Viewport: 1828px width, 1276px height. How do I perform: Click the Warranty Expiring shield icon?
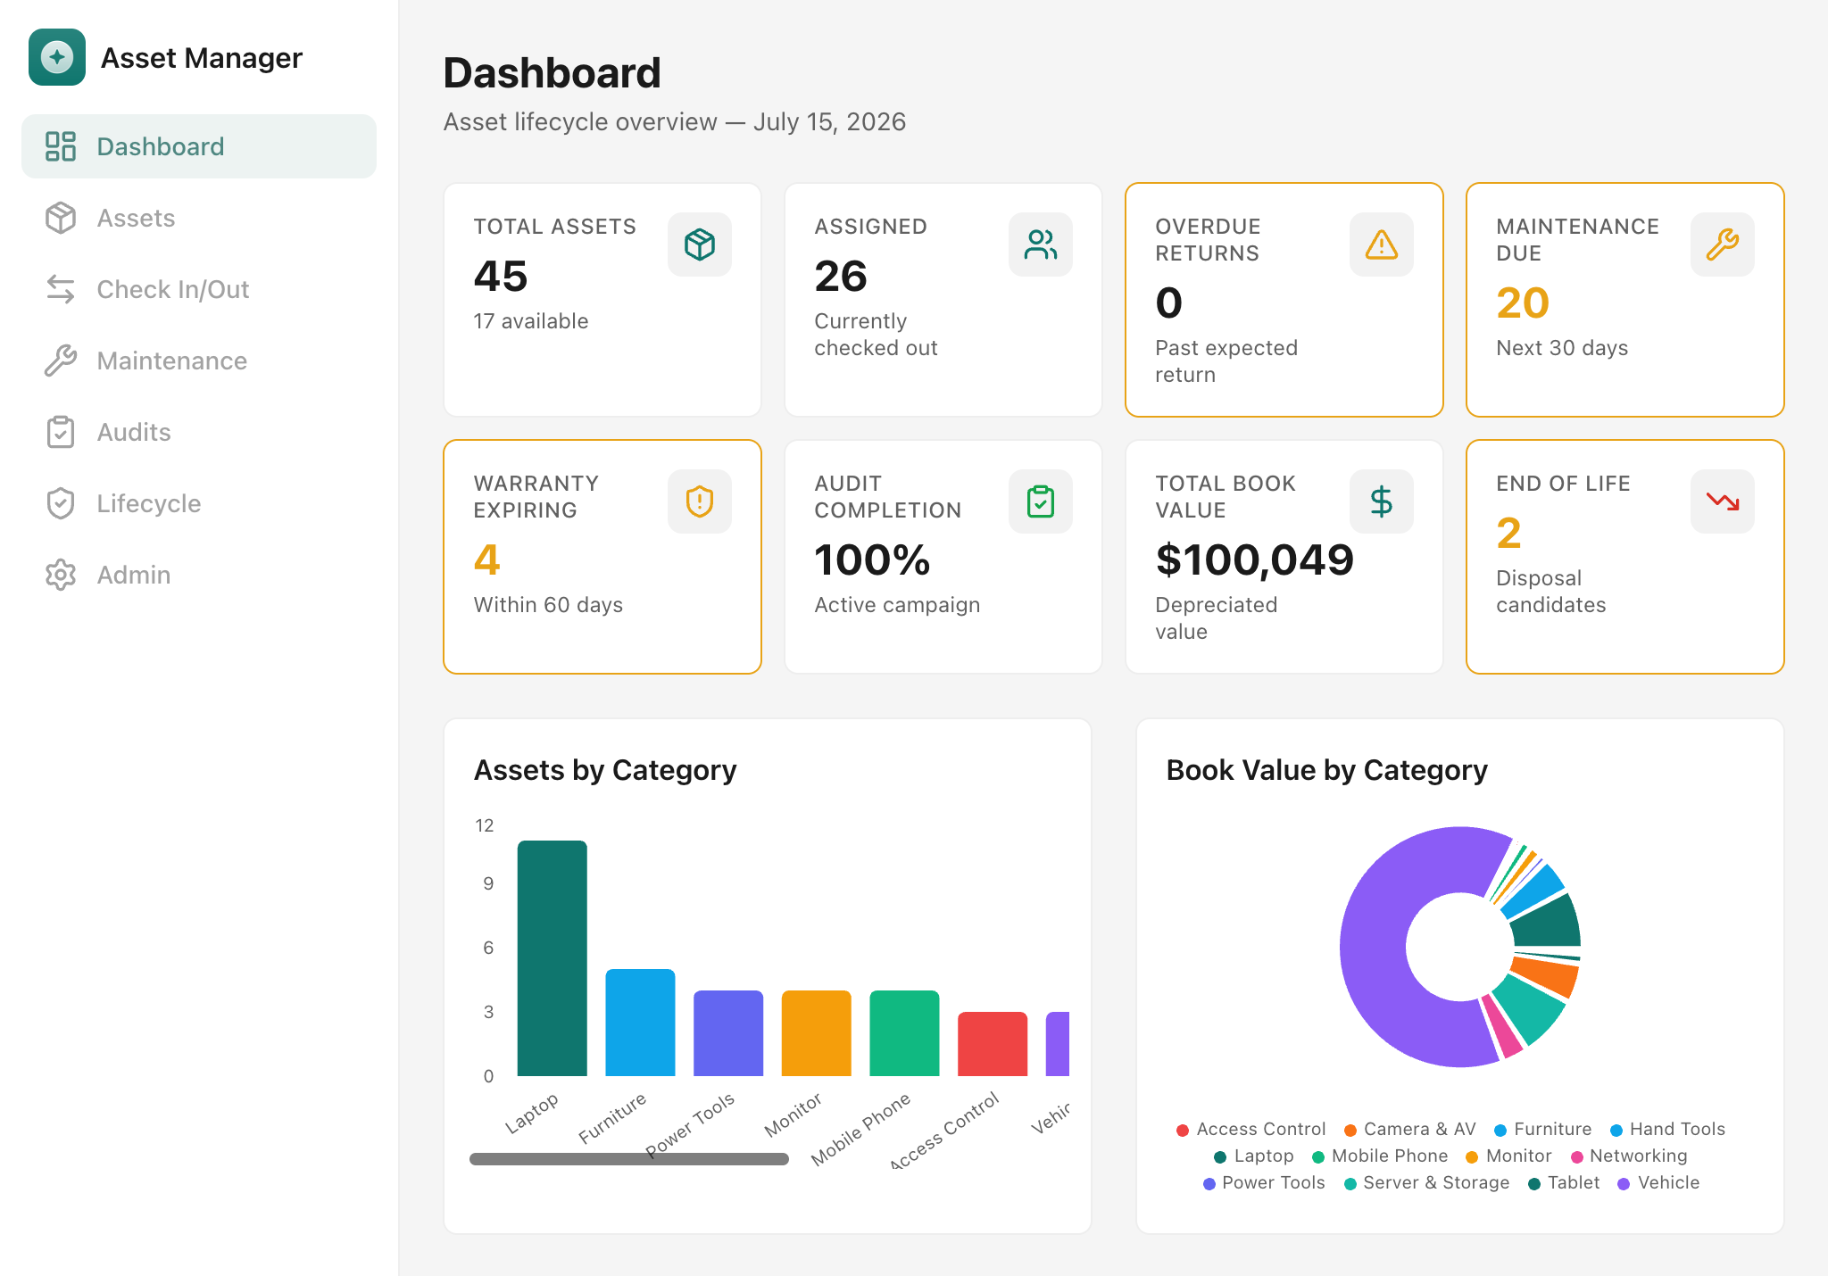coord(700,501)
